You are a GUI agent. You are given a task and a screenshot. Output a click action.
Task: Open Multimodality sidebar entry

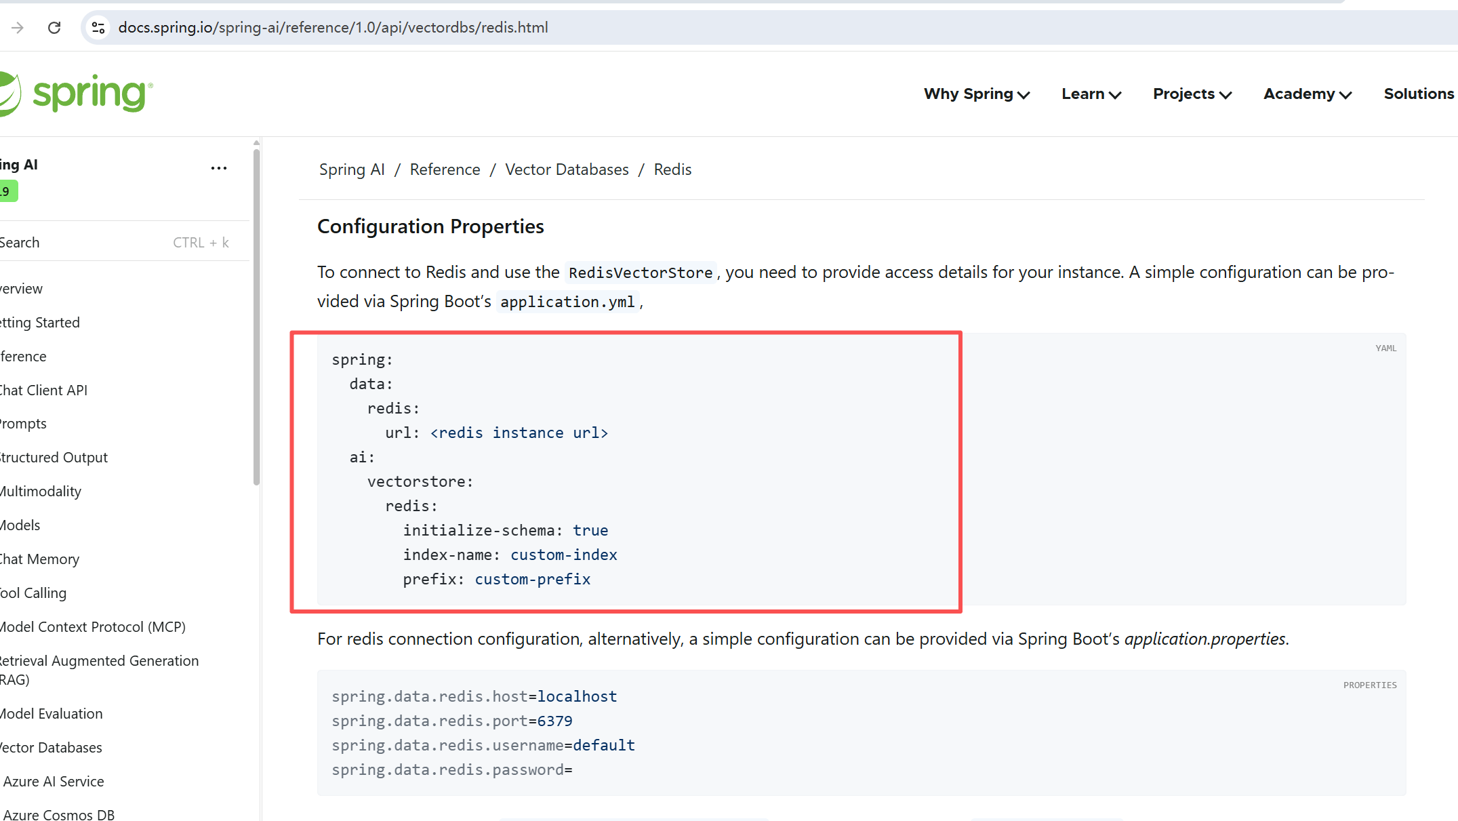[41, 492]
